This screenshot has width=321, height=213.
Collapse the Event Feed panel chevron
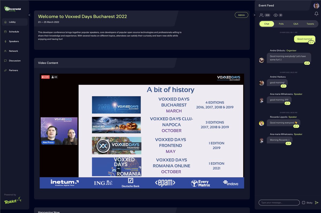[255, 15]
